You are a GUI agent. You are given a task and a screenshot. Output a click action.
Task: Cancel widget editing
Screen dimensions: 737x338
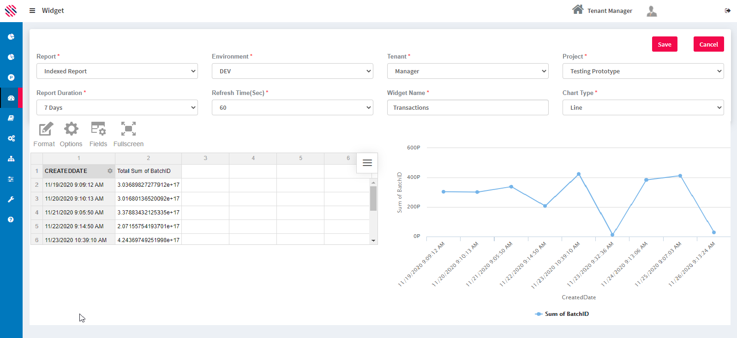tap(708, 44)
